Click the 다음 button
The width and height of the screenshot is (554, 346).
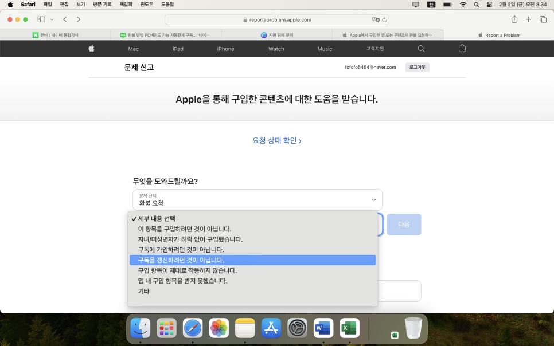404,224
